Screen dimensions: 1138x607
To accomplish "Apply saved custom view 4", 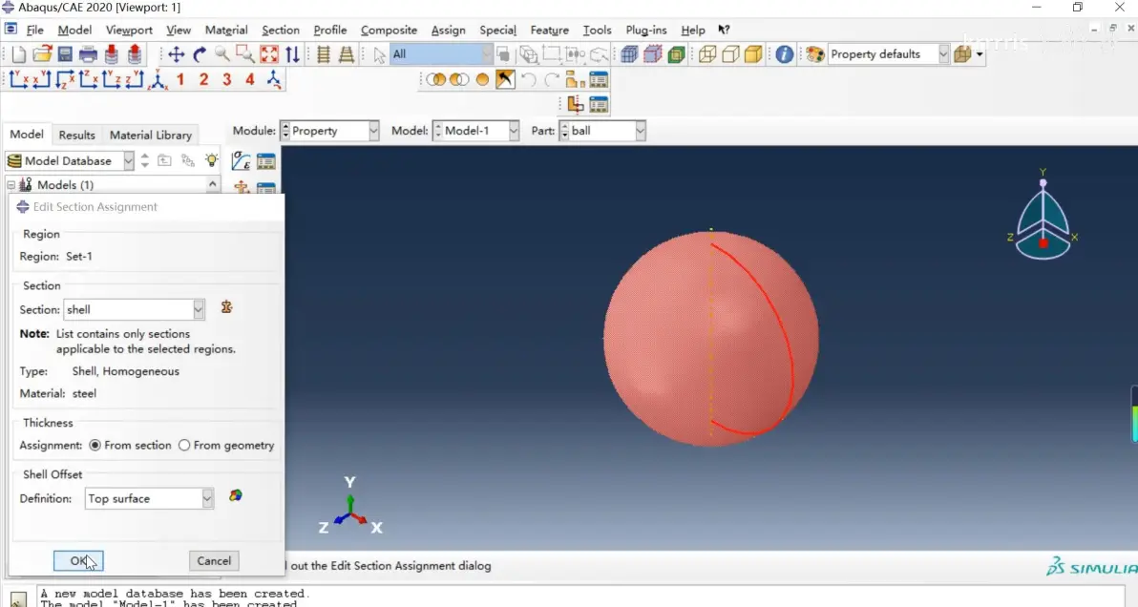I will pyautogui.click(x=250, y=79).
